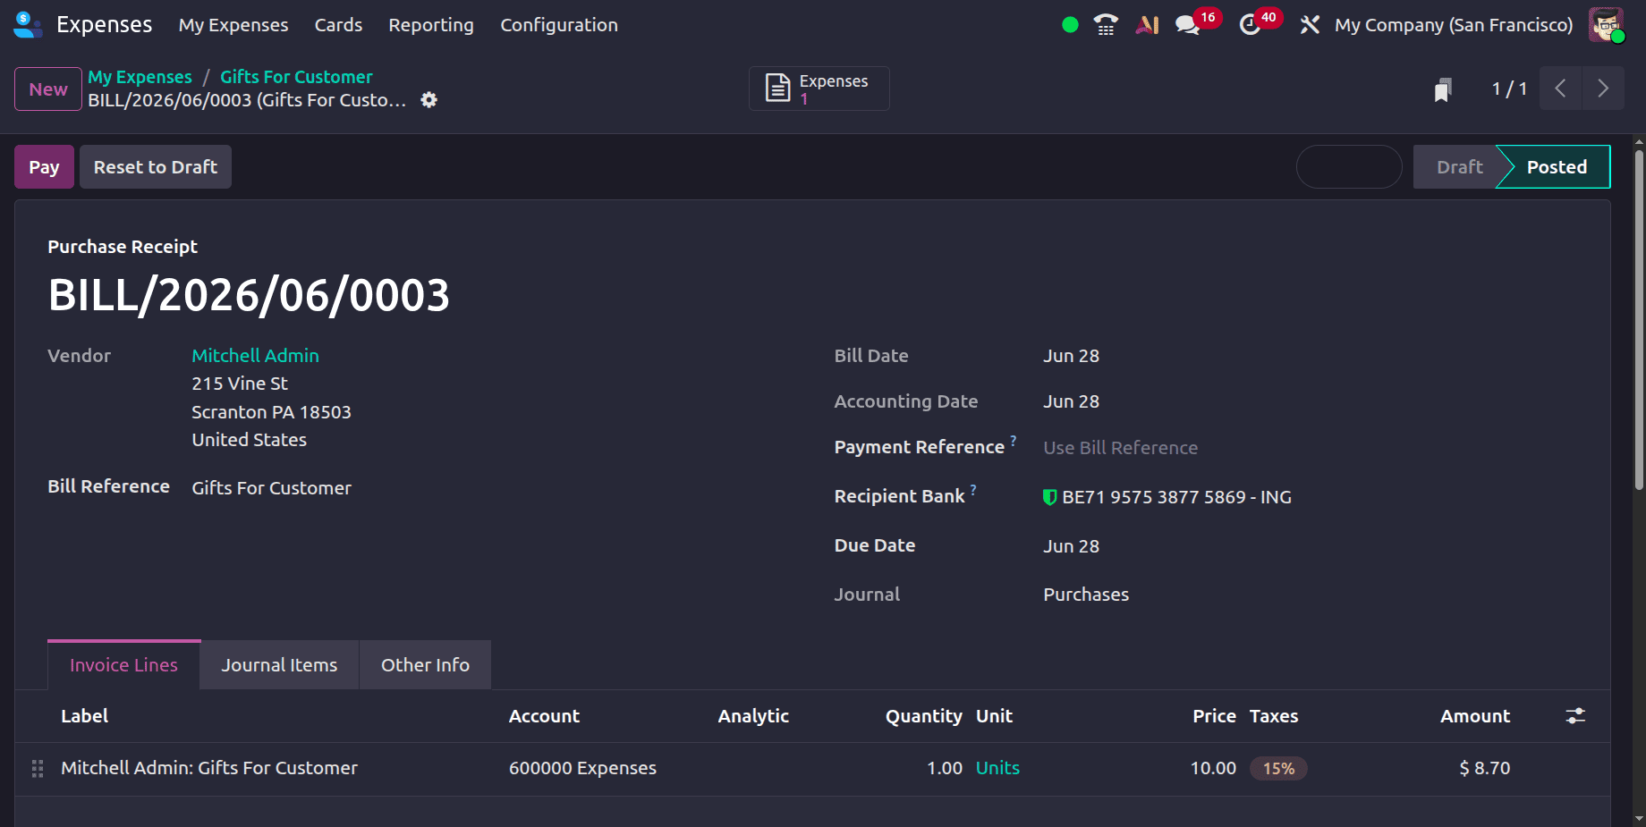Click the Analytic column header
The image size is (1646, 827).
[x=753, y=716]
